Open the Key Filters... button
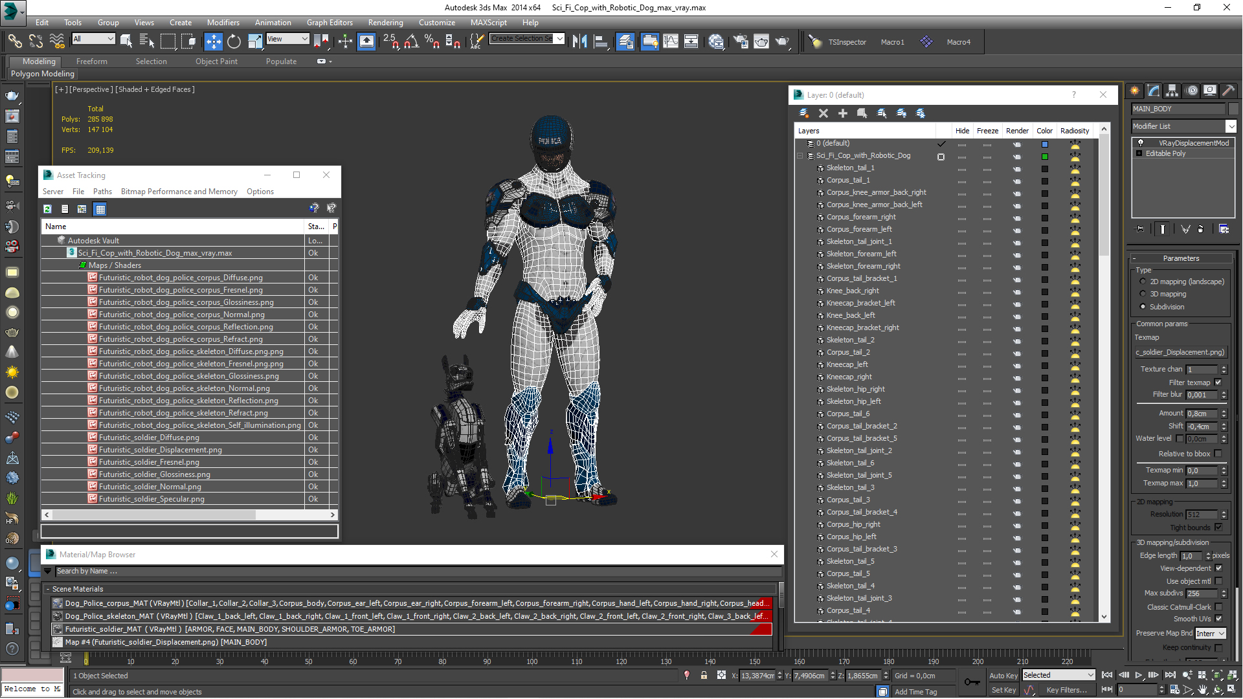The height and width of the screenshot is (699, 1243). point(1067,690)
